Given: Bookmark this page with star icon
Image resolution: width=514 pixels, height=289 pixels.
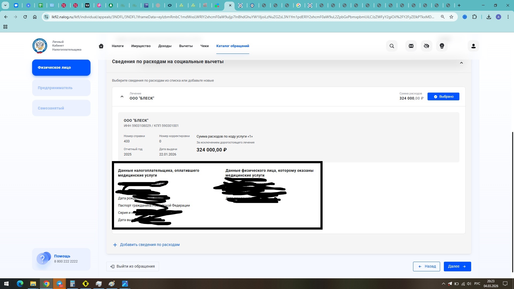Looking at the screenshot, I should click(x=451, y=17).
